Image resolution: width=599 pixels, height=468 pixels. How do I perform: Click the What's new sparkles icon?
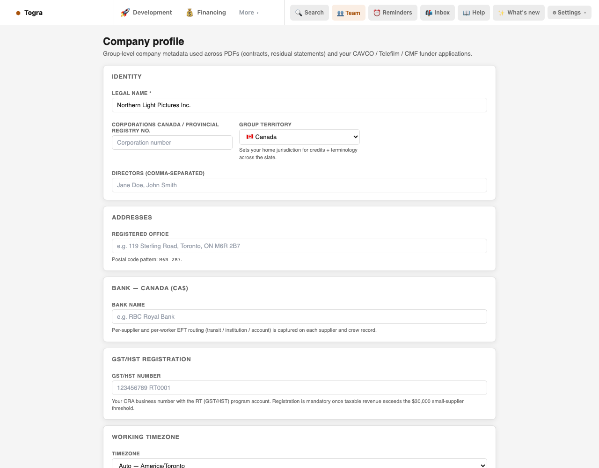coord(501,13)
